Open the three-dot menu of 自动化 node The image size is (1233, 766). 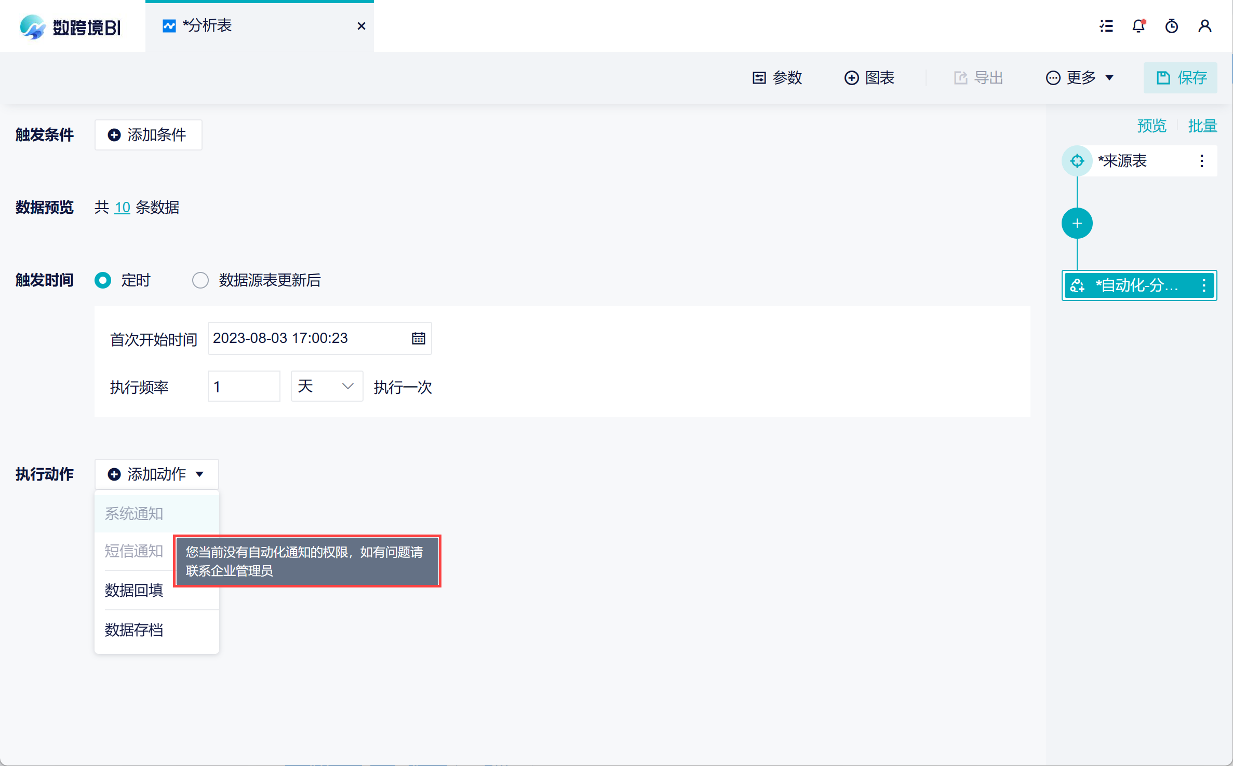pos(1204,285)
